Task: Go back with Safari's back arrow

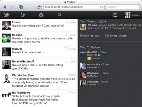Action: [4, 7]
